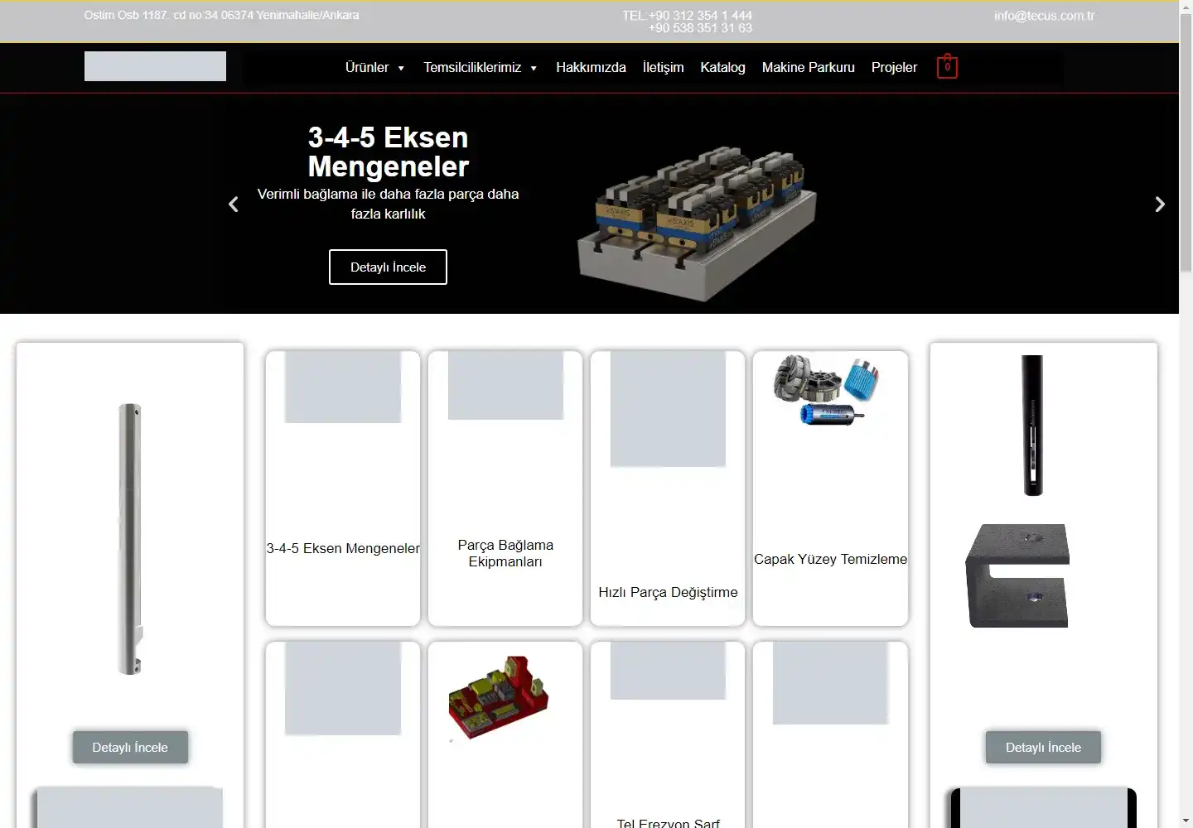Go to previous slide arrow
The image size is (1193, 828).
(x=234, y=205)
